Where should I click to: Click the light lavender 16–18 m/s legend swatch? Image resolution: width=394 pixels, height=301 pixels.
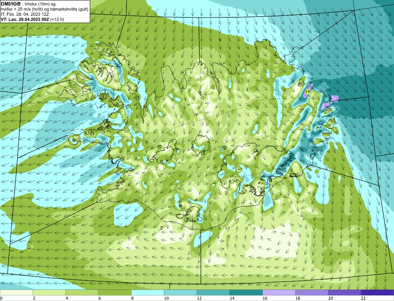[279, 292]
